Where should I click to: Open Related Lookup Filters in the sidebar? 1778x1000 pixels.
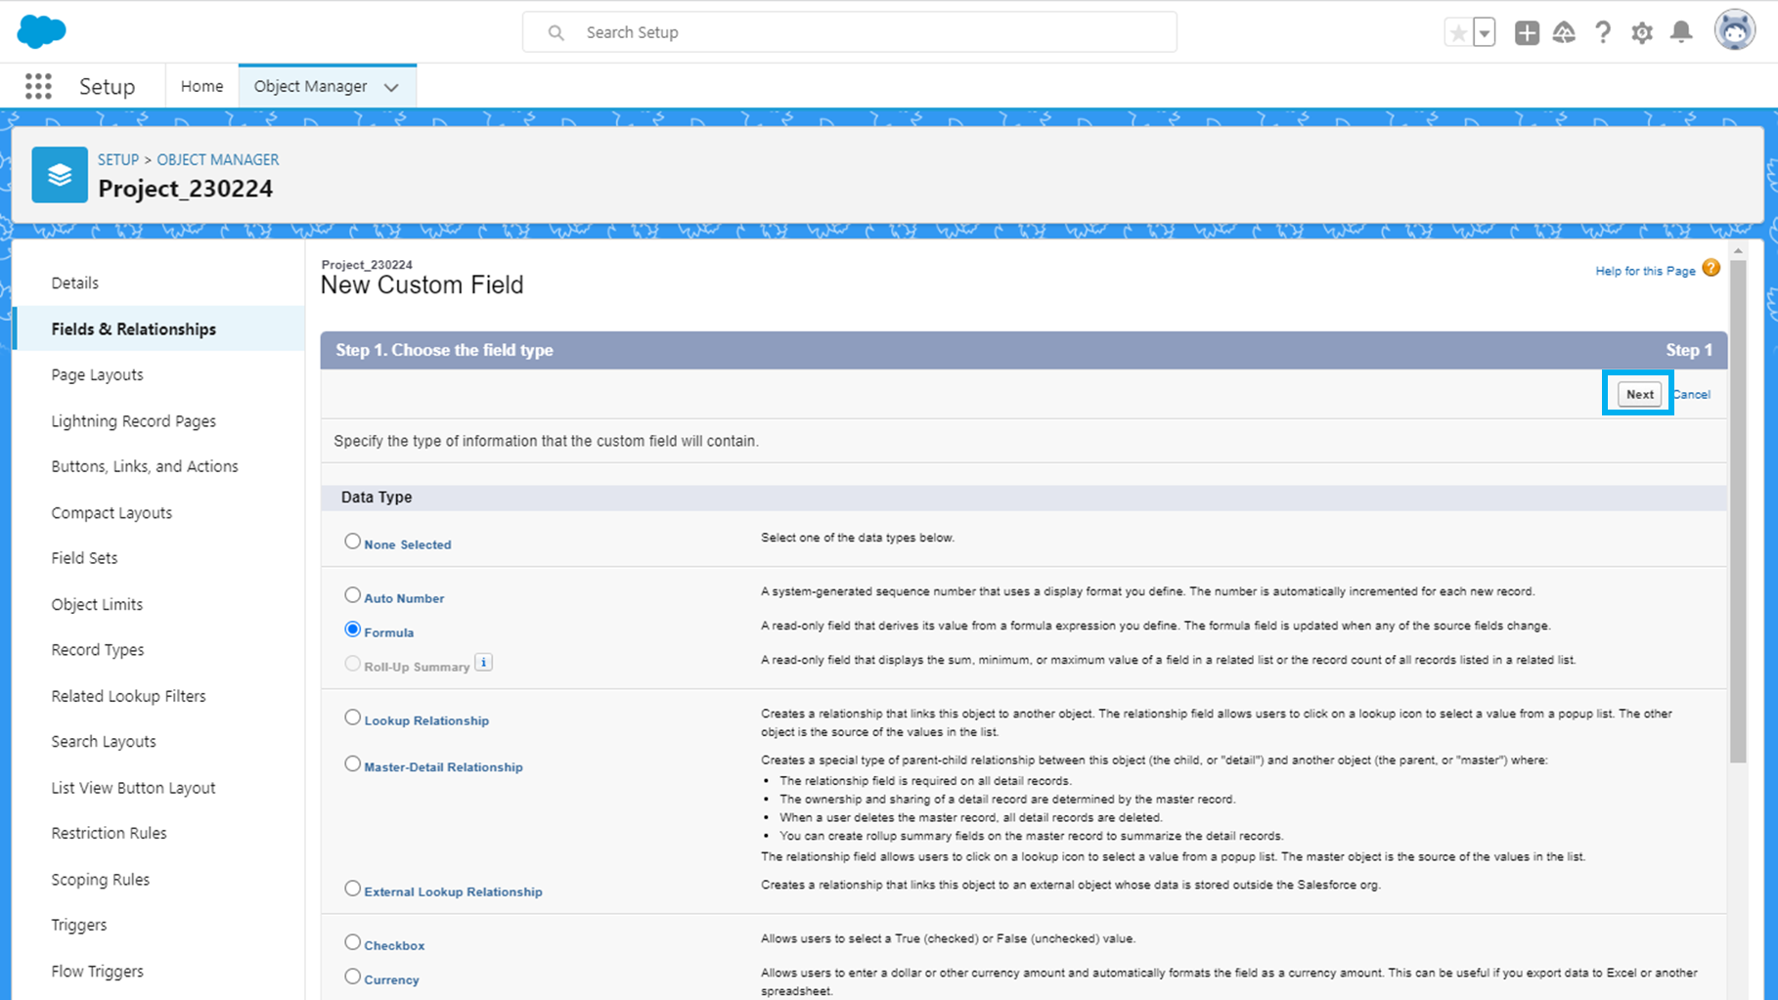[128, 696]
